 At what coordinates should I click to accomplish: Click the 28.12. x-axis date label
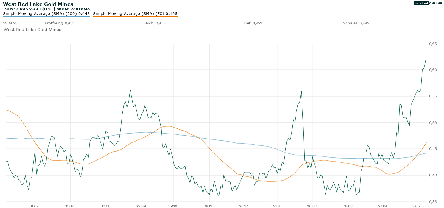[244, 206]
